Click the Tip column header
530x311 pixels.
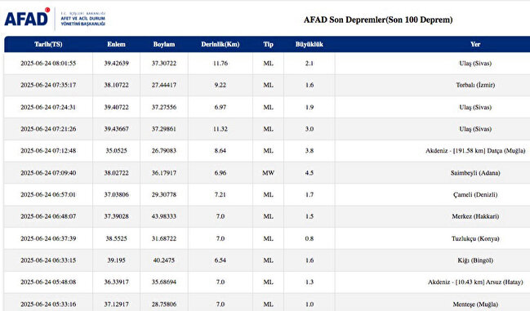pyautogui.click(x=269, y=44)
